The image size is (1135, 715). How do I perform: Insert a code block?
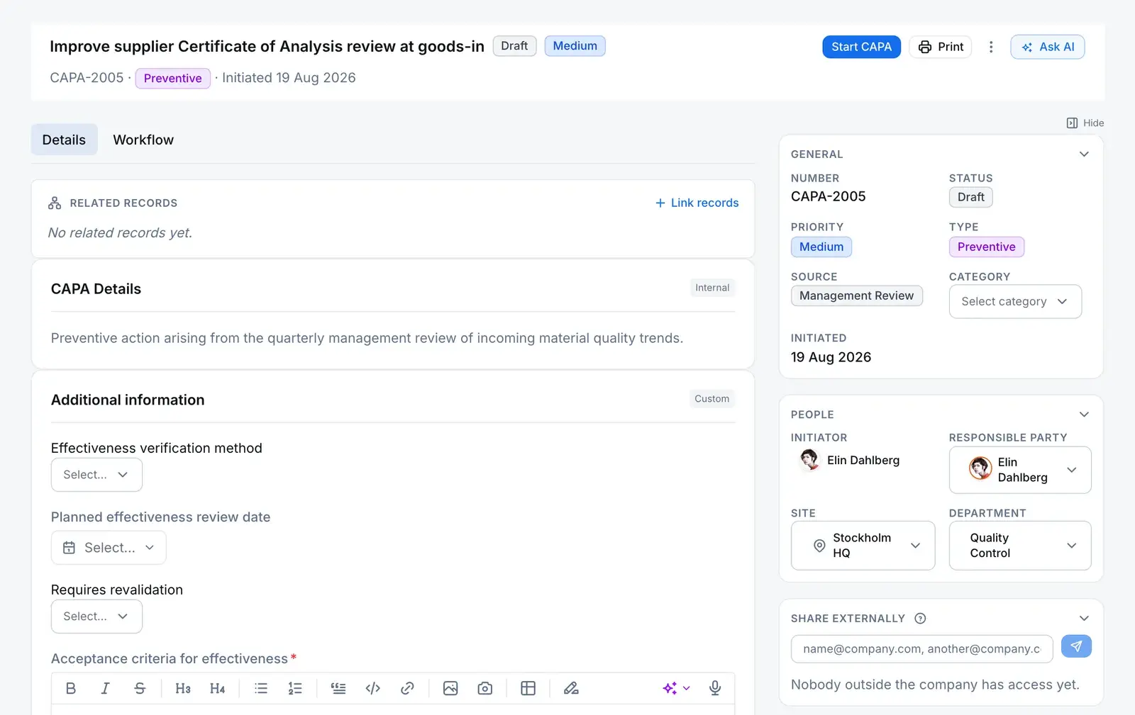(373, 688)
